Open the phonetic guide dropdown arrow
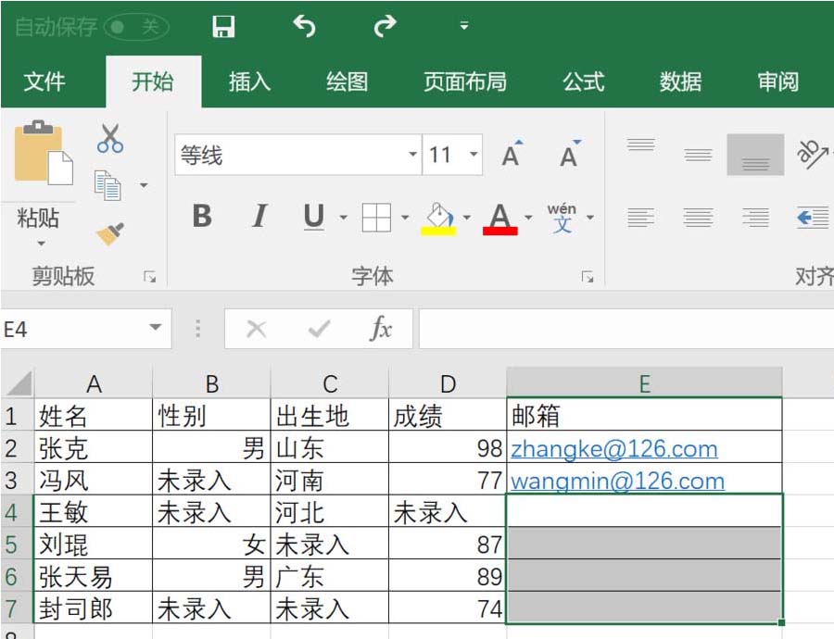Screen dimensions: 834x639 (590, 218)
